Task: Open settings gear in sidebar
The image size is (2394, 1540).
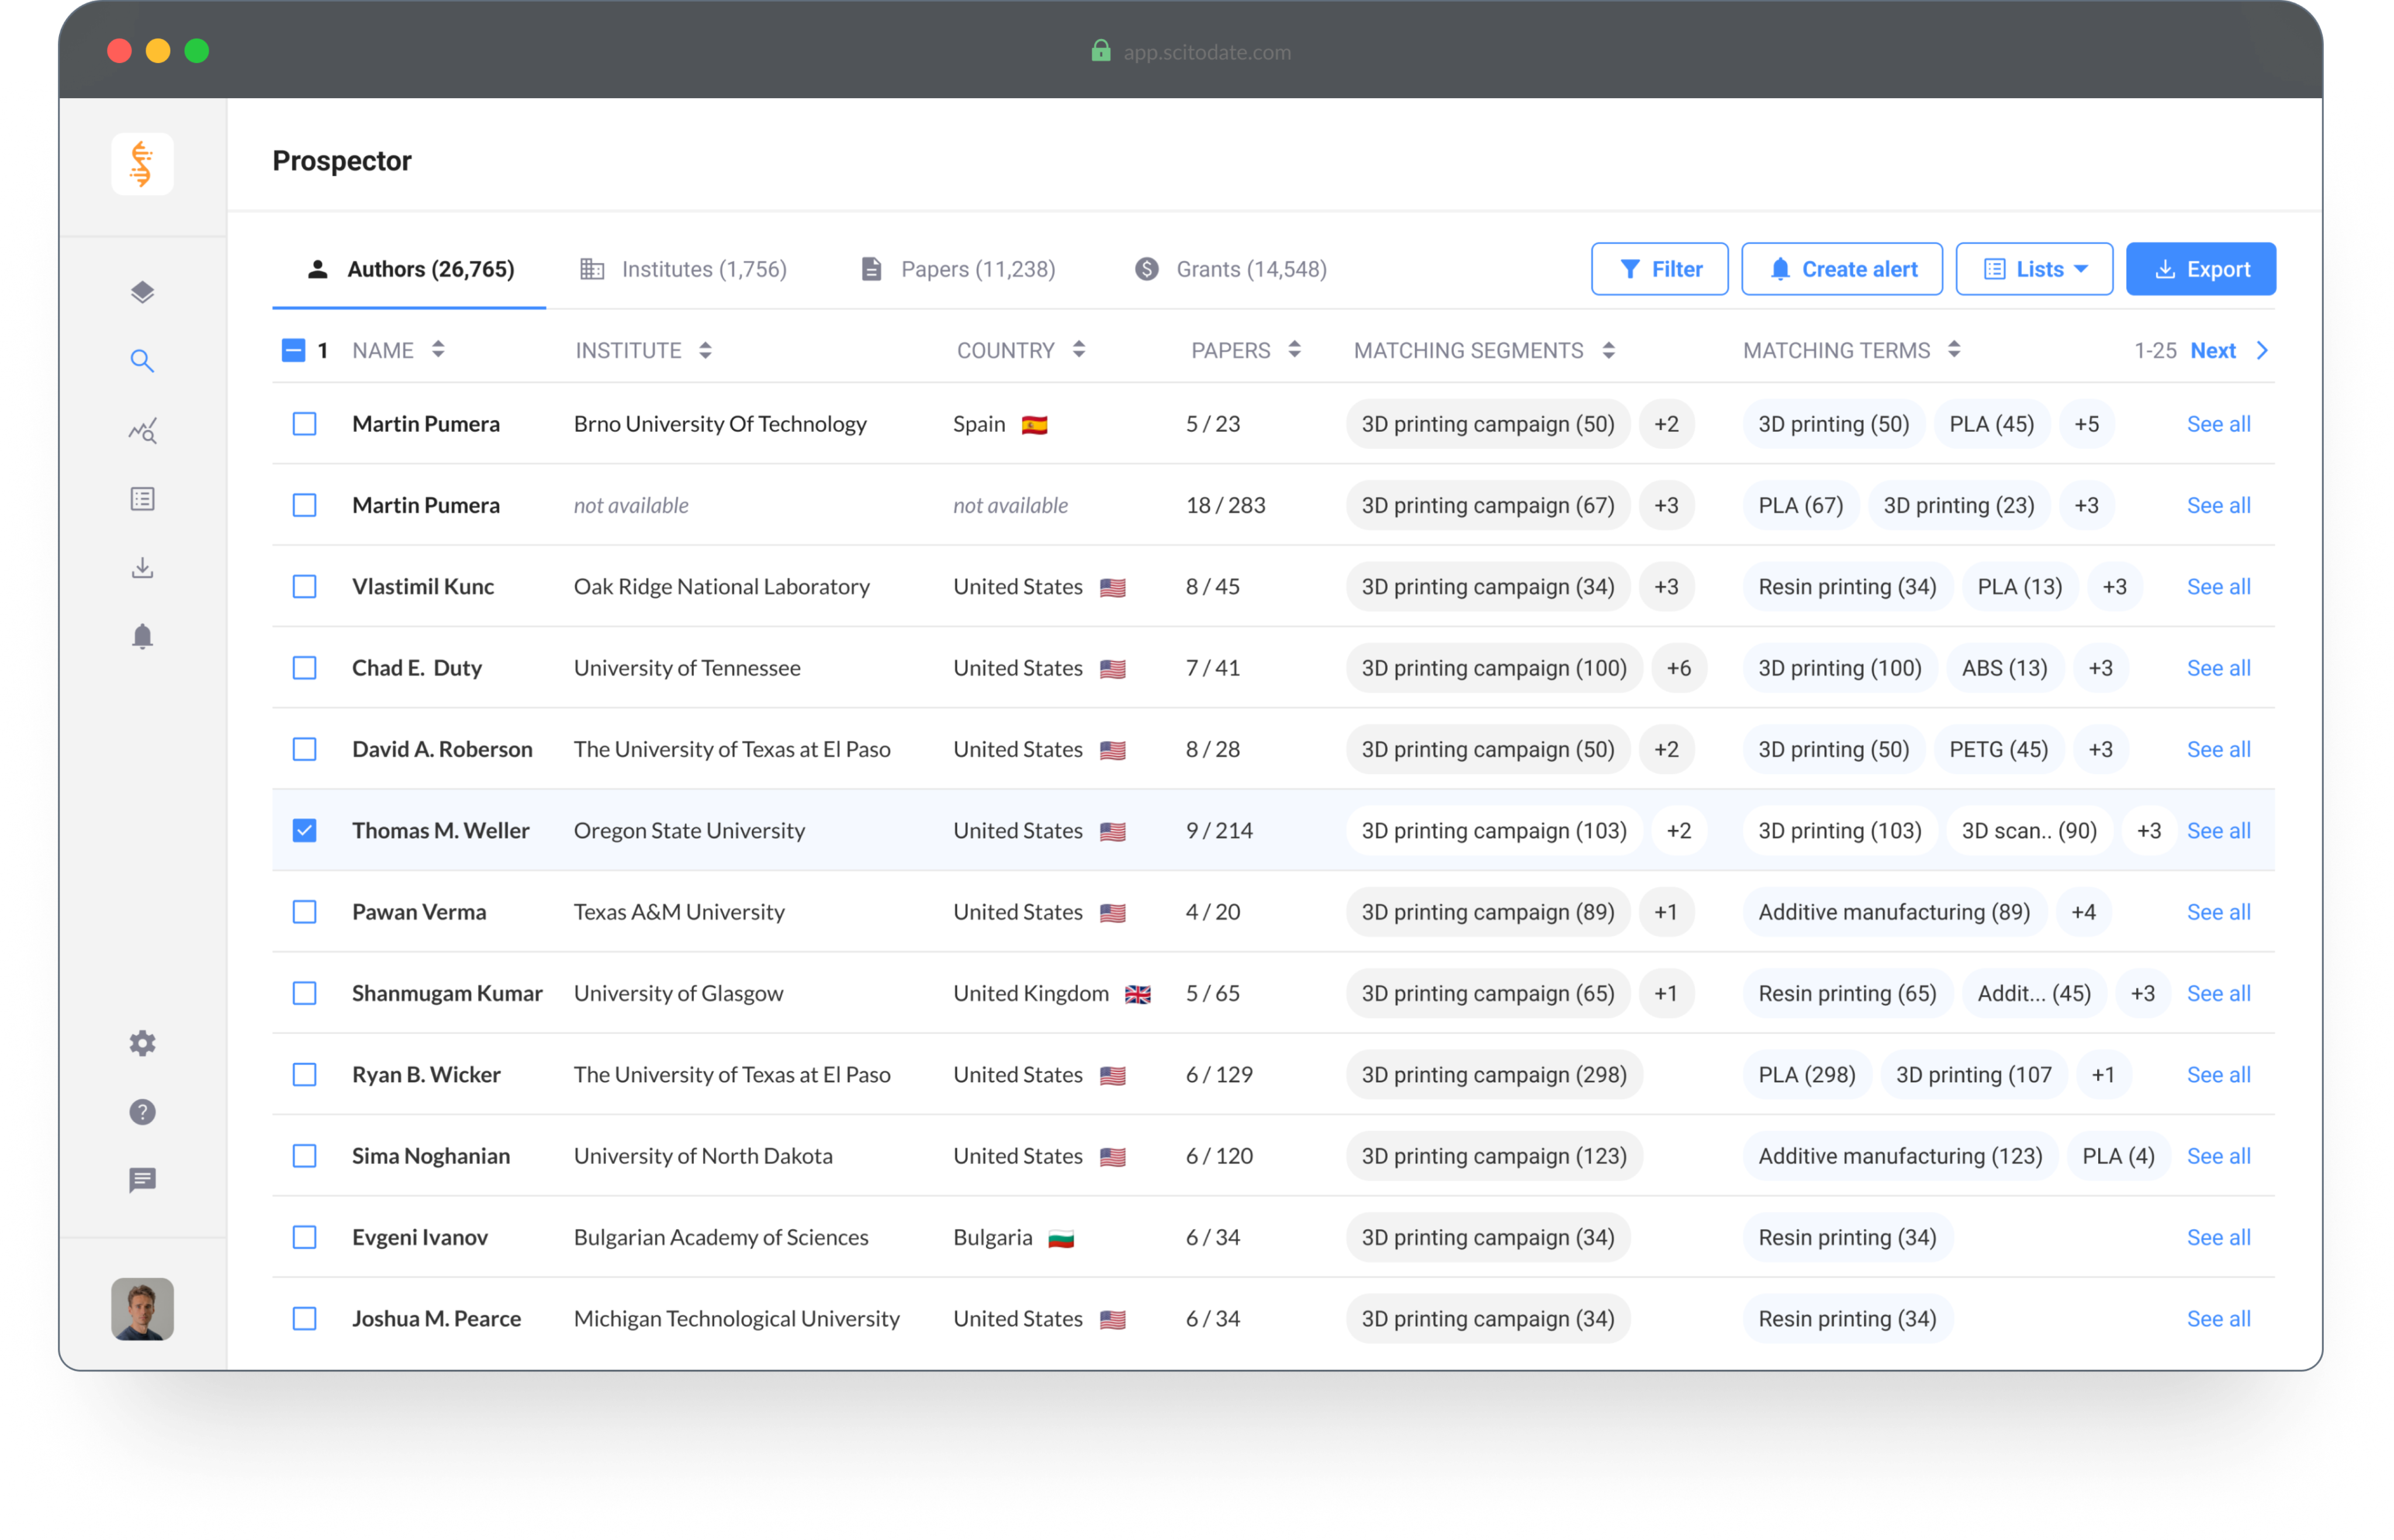Action: click(142, 1043)
